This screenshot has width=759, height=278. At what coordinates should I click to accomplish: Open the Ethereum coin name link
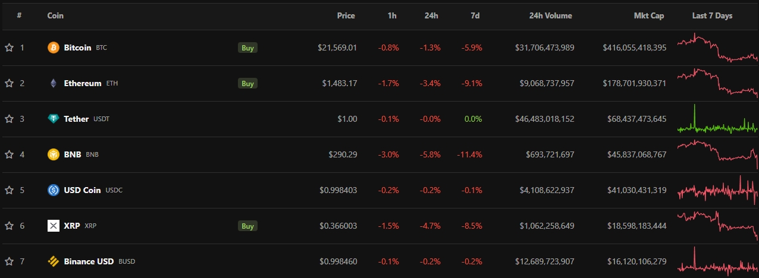tap(83, 83)
